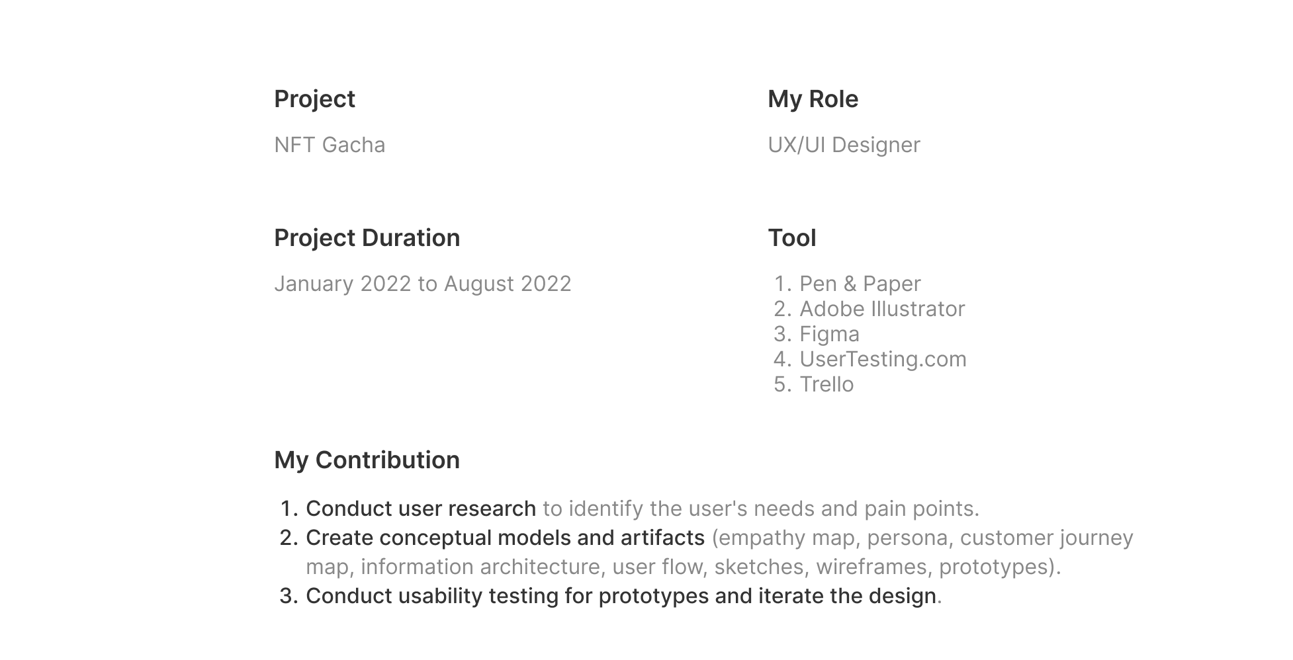Select Adobe Illustrator list item

[882, 309]
